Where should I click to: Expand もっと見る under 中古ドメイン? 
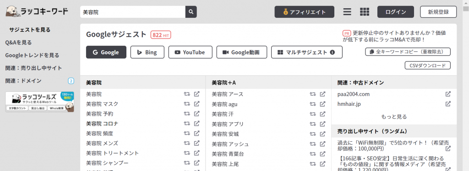[393, 117]
